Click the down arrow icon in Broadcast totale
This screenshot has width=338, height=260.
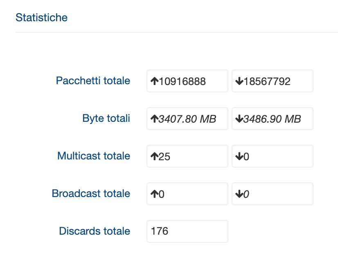tap(239, 194)
